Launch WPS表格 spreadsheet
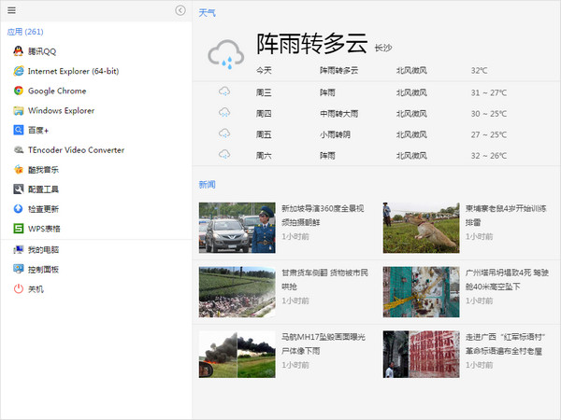Screen dimensions: 561x420 tap(43, 228)
